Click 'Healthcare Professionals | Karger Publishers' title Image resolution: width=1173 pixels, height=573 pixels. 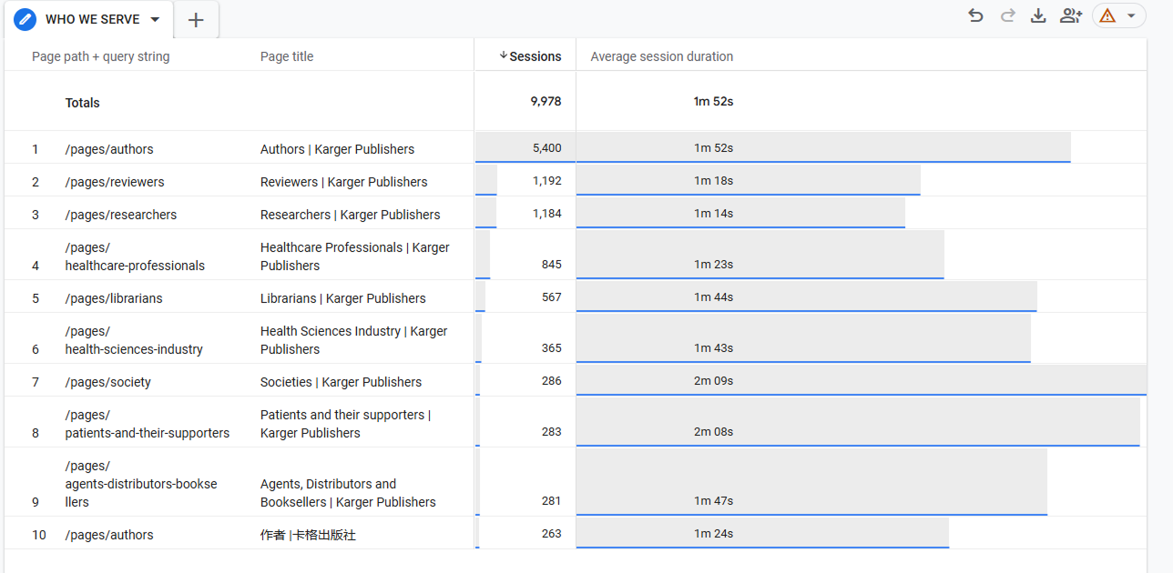point(355,256)
